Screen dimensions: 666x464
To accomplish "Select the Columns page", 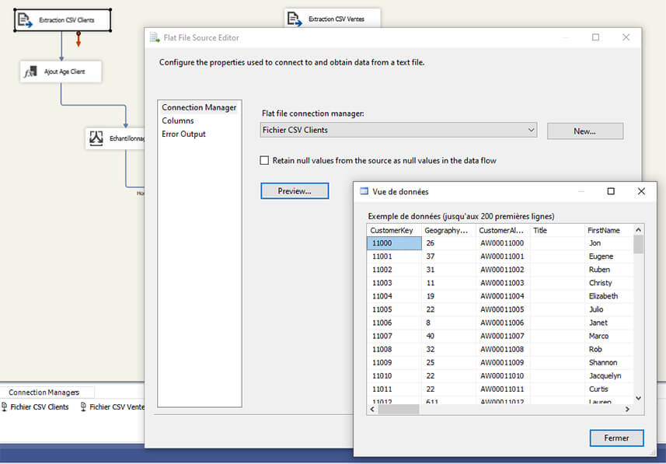I will [180, 120].
